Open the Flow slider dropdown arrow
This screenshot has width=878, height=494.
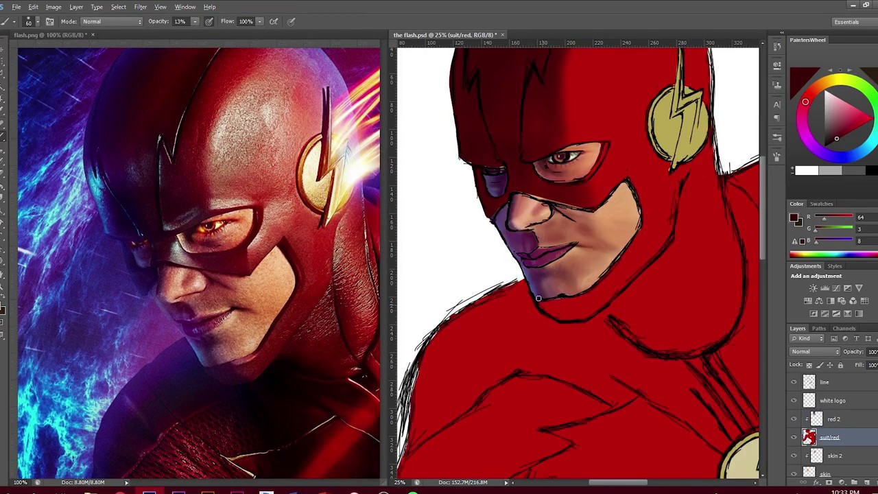[260, 21]
